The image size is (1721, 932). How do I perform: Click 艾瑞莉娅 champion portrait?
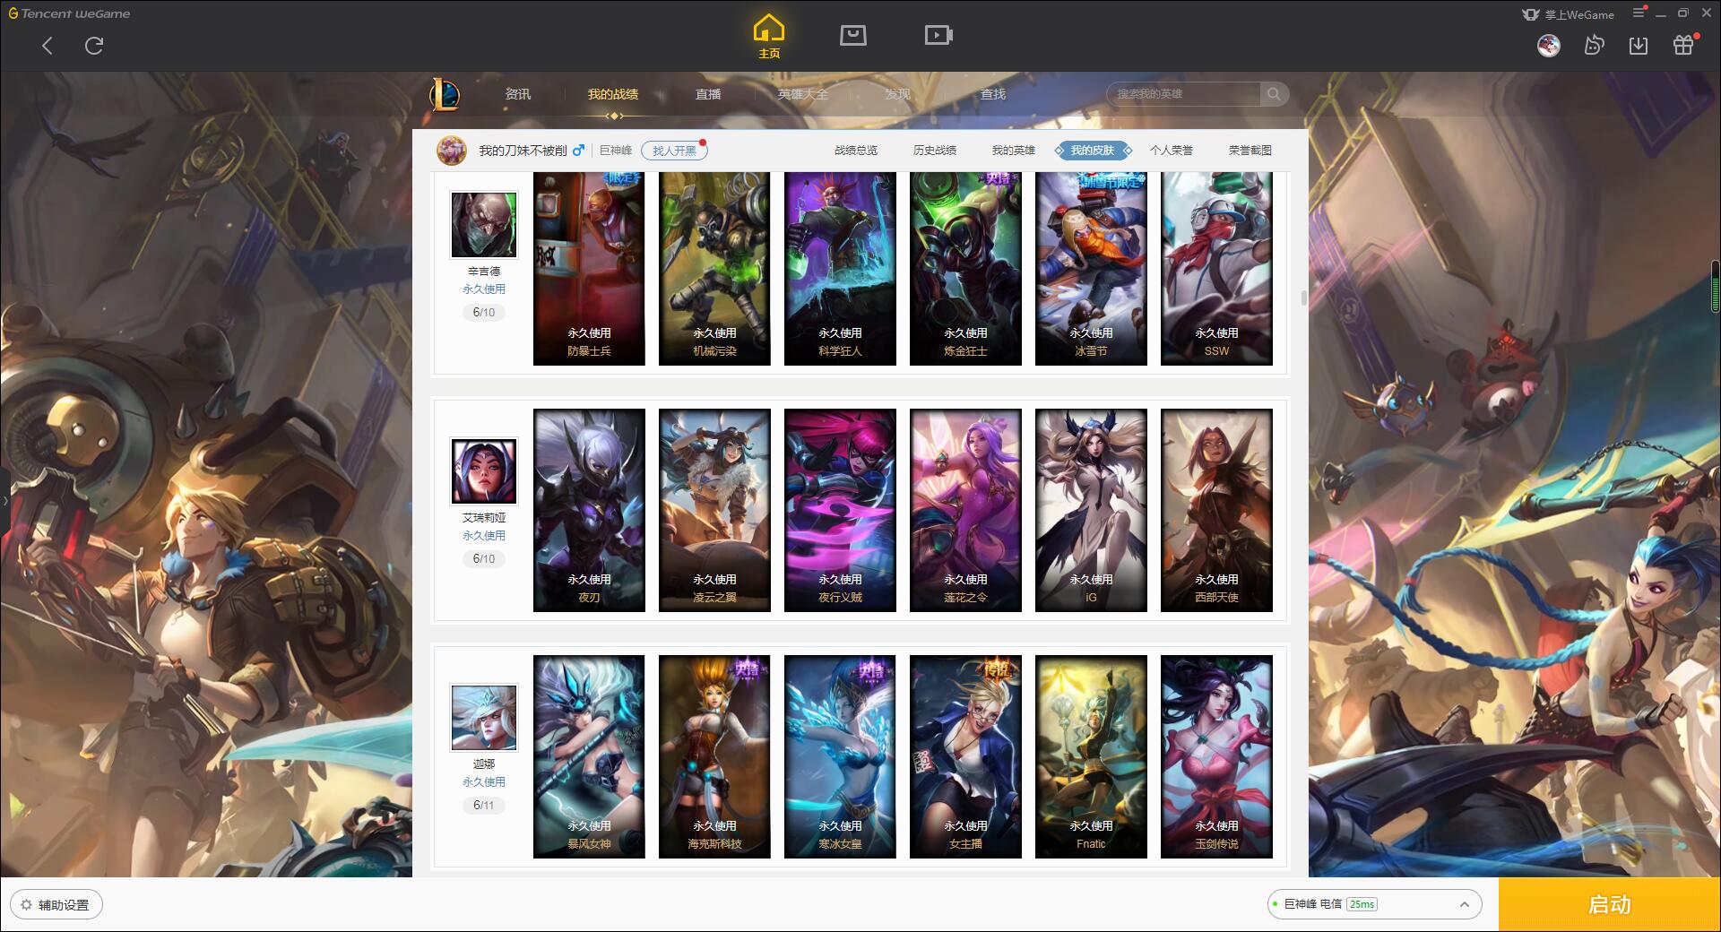(x=484, y=471)
